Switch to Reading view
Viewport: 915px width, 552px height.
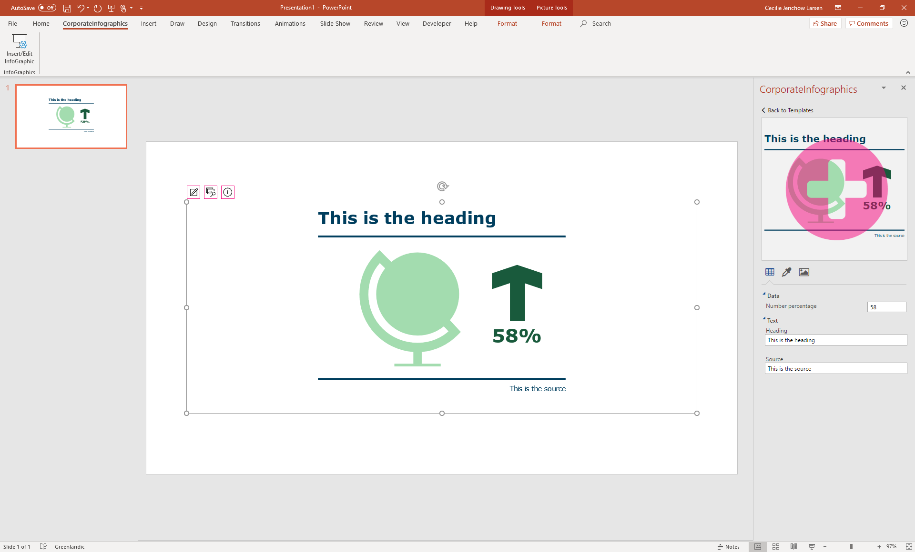793,547
